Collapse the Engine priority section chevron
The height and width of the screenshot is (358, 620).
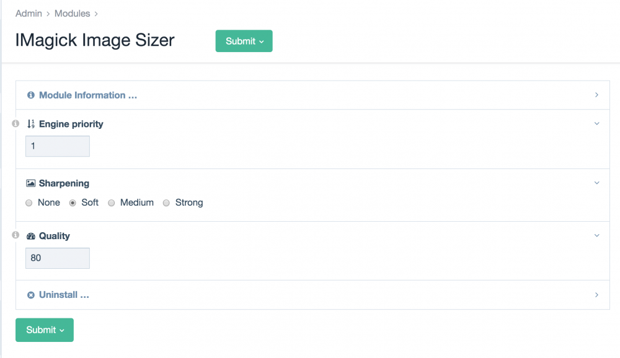tap(596, 124)
